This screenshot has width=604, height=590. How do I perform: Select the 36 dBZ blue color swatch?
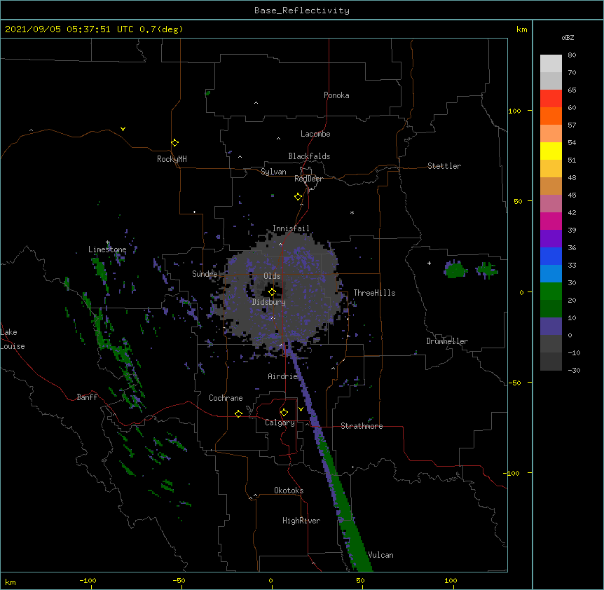[551, 256]
